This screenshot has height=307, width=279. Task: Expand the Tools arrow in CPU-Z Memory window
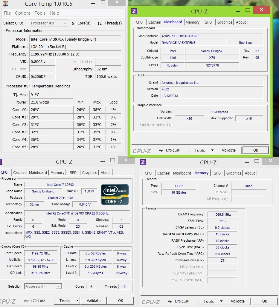(x=221, y=301)
